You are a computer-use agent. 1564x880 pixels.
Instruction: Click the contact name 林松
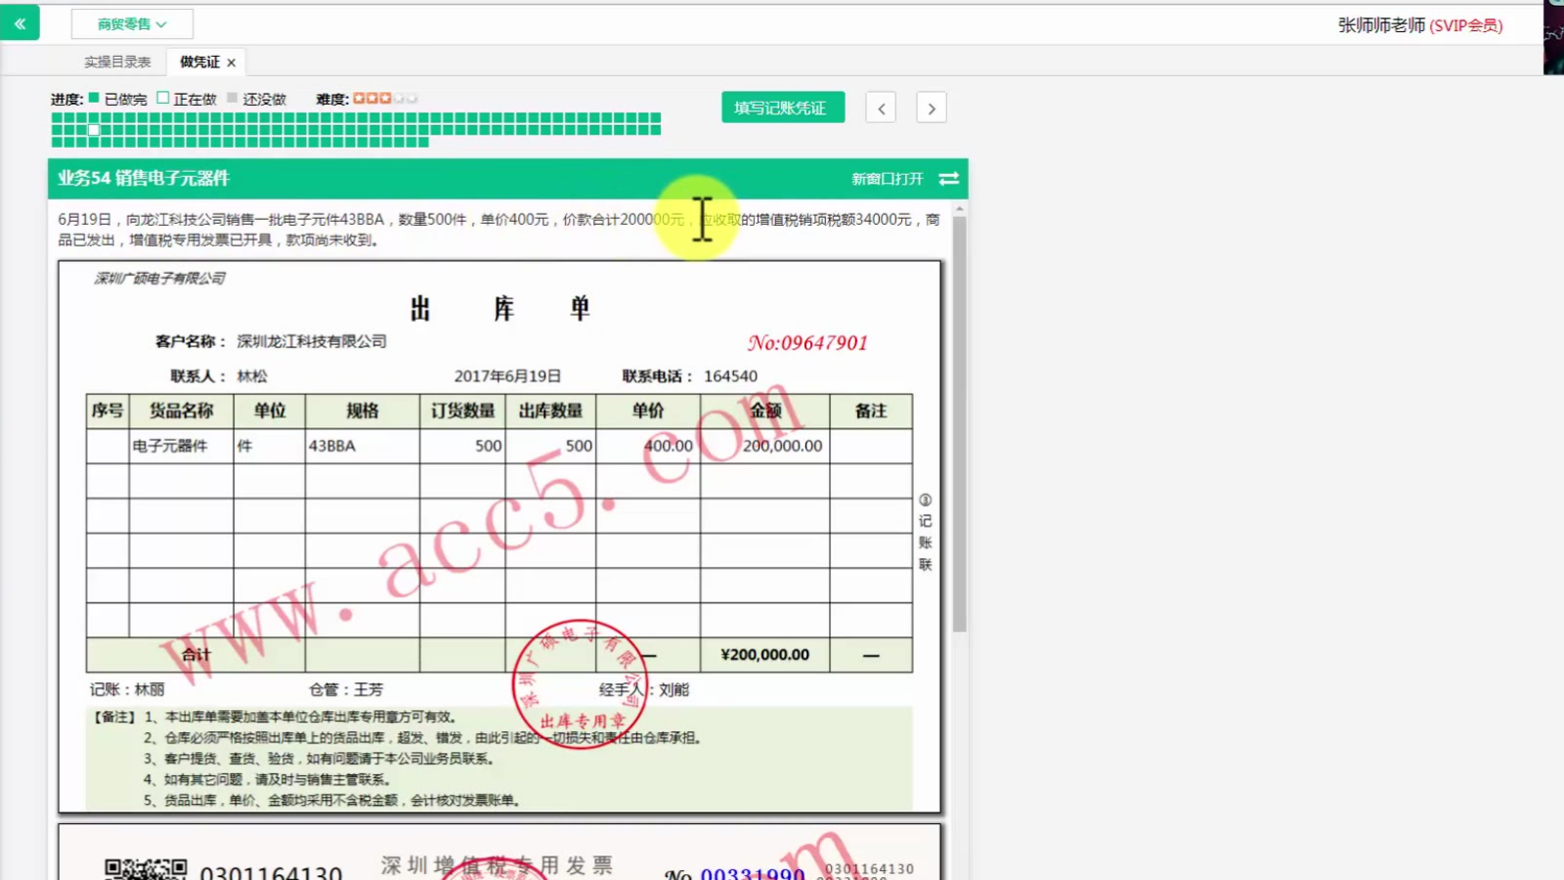[252, 376]
